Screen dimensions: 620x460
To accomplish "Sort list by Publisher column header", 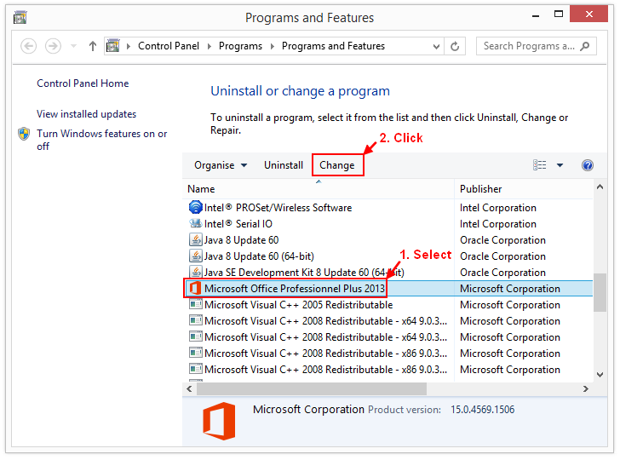I will click(481, 189).
